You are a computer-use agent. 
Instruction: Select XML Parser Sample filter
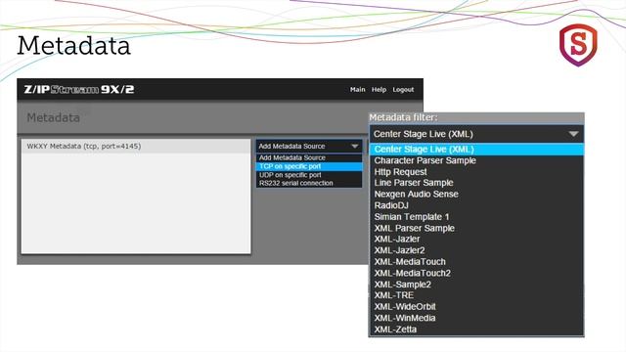[x=476, y=228]
